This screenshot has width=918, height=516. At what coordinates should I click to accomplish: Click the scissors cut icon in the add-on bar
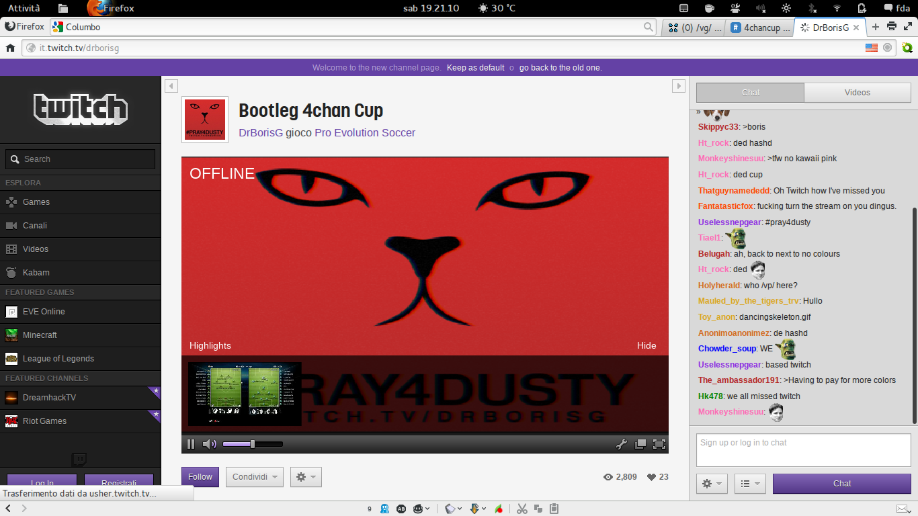click(521, 509)
